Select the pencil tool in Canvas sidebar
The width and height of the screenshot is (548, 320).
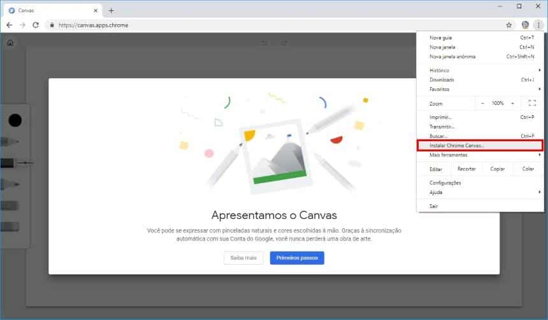(10, 142)
